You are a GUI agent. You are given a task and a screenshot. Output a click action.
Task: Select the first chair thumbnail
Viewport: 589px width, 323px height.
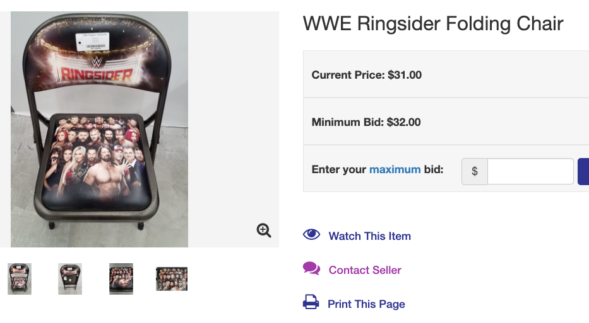20,279
